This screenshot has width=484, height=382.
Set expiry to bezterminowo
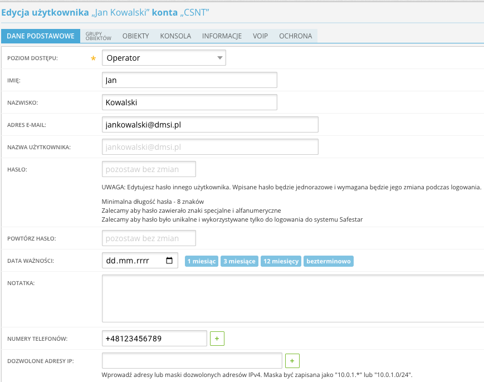click(329, 261)
